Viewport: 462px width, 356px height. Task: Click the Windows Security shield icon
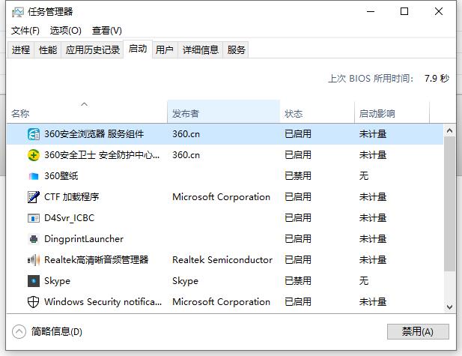pyautogui.click(x=33, y=302)
